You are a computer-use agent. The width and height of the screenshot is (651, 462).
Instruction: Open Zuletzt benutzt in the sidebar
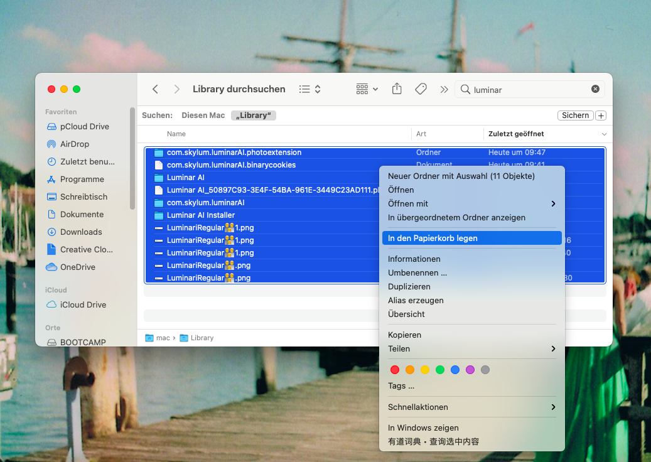pyautogui.click(x=87, y=161)
